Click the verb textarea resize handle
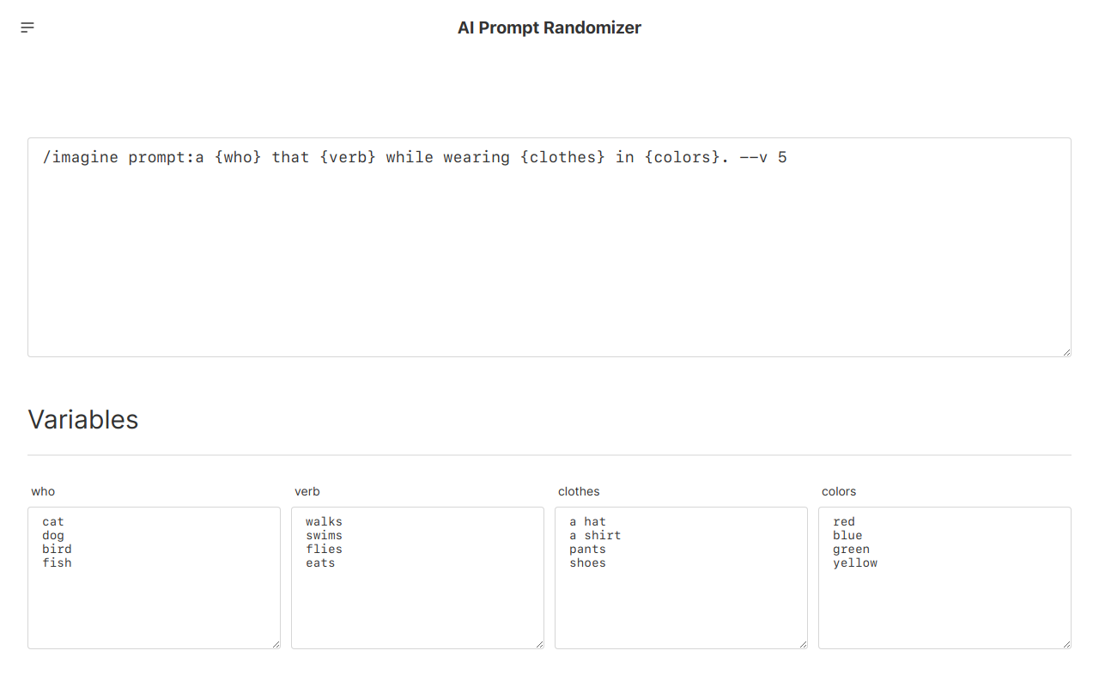 539,644
